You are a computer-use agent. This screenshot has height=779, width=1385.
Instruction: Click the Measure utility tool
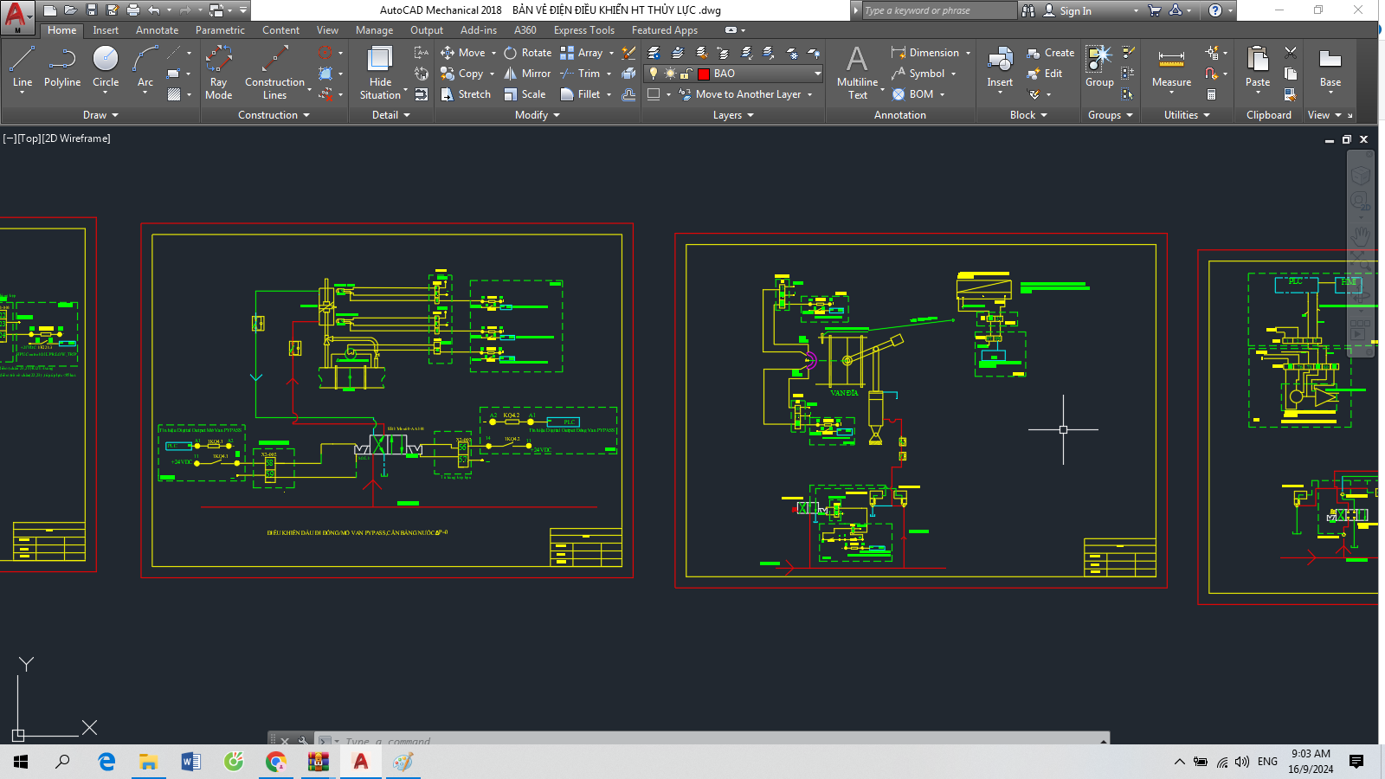tap(1171, 68)
